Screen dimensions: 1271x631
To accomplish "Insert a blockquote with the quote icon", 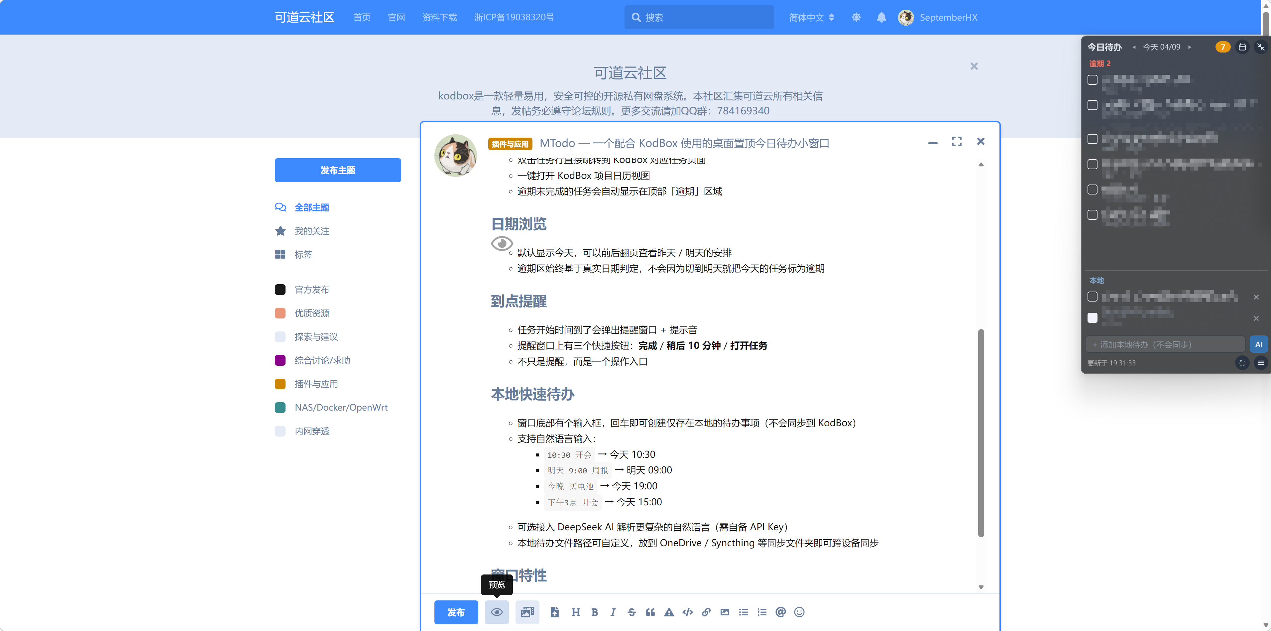I will click(650, 612).
